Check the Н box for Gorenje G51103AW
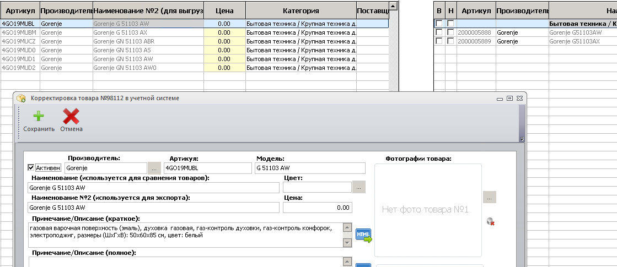 pos(451,32)
